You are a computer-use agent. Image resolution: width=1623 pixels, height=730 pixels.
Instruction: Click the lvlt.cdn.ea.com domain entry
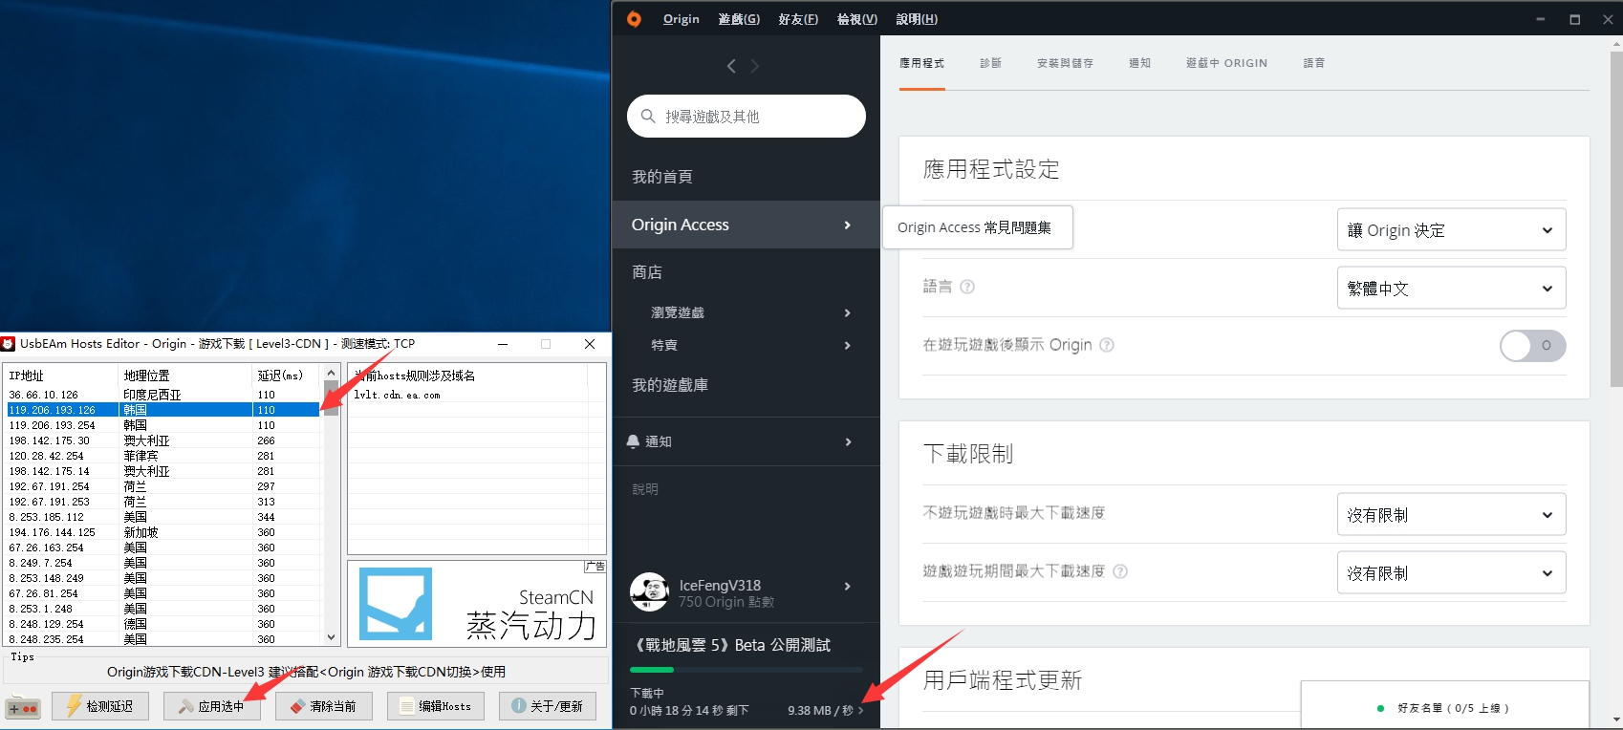[x=397, y=395]
